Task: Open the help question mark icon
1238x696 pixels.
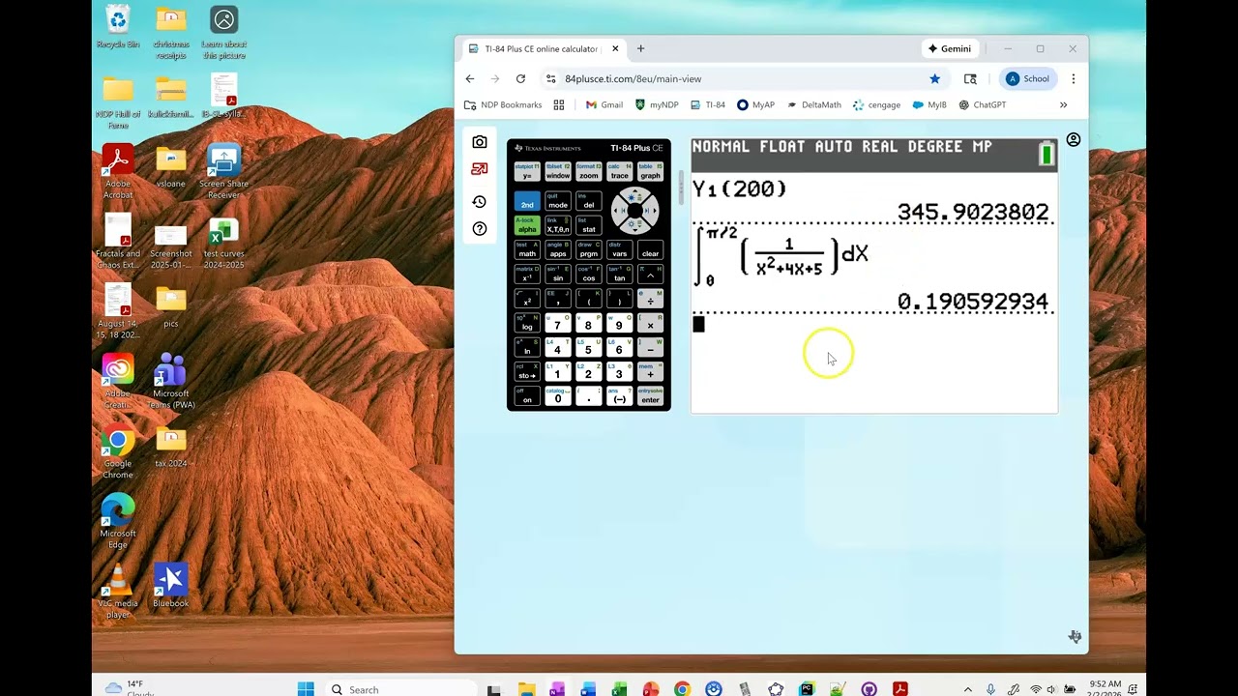Action: (x=479, y=229)
